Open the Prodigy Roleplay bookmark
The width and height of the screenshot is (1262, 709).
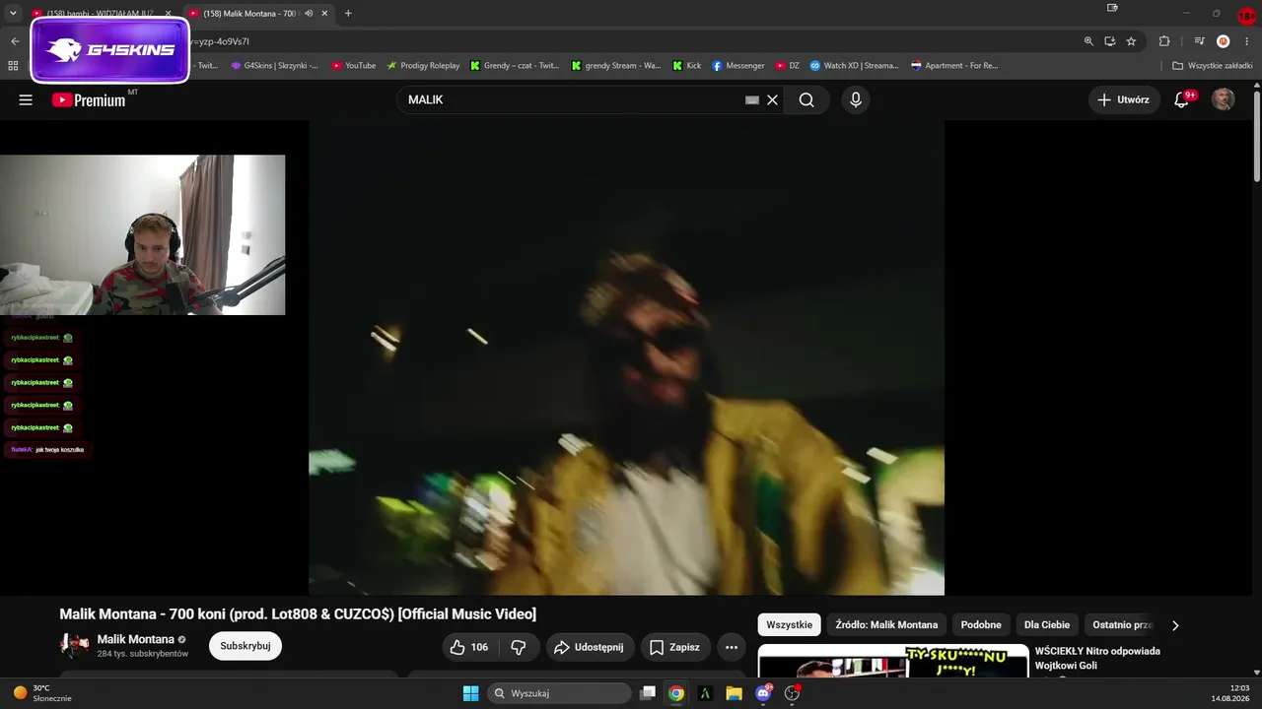(x=423, y=66)
